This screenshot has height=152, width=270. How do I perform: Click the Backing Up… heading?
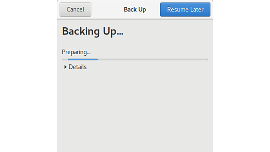(x=93, y=31)
